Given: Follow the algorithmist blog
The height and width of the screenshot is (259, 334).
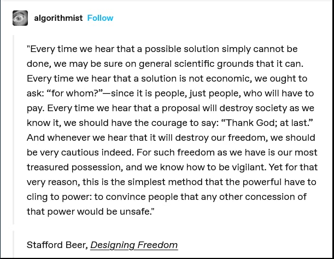Looking at the screenshot, I should (x=100, y=18).
